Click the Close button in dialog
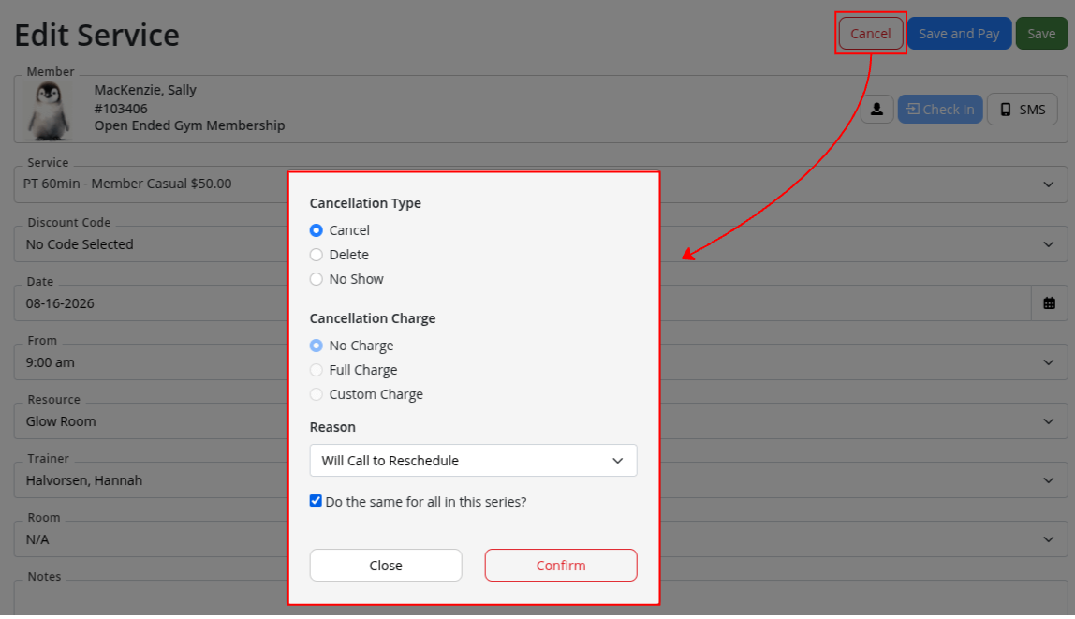 (x=386, y=566)
